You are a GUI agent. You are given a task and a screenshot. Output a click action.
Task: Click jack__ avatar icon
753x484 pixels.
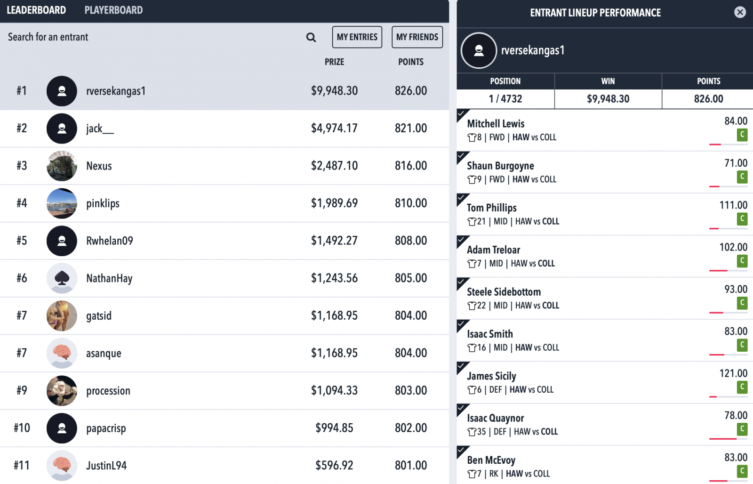pos(62,129)
